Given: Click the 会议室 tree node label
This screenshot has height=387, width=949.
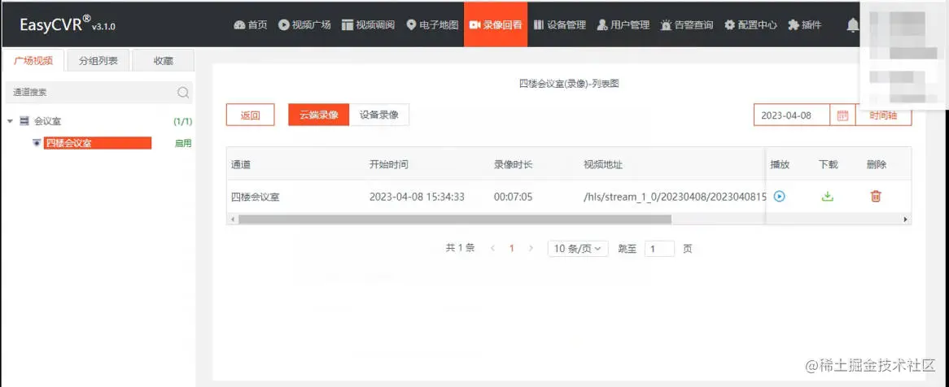Looking at the screenshot, I should coord(47,121).
